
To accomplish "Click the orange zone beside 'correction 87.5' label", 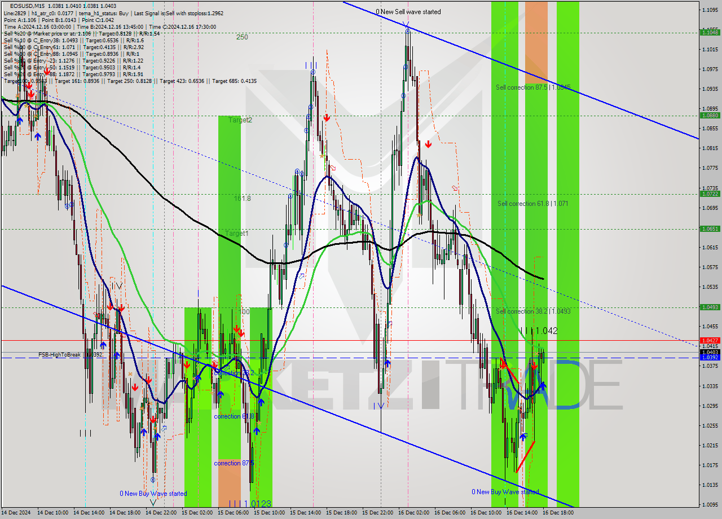I will tap(229, 482).
